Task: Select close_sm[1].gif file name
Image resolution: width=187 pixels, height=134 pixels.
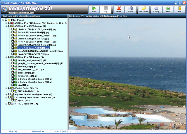Action: point(26,73)
